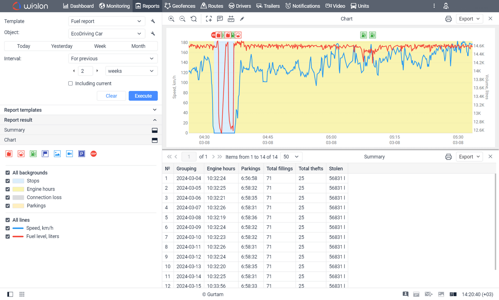Open the Geofences section
This screenshot has width=499, height=300.
point(180,6)
